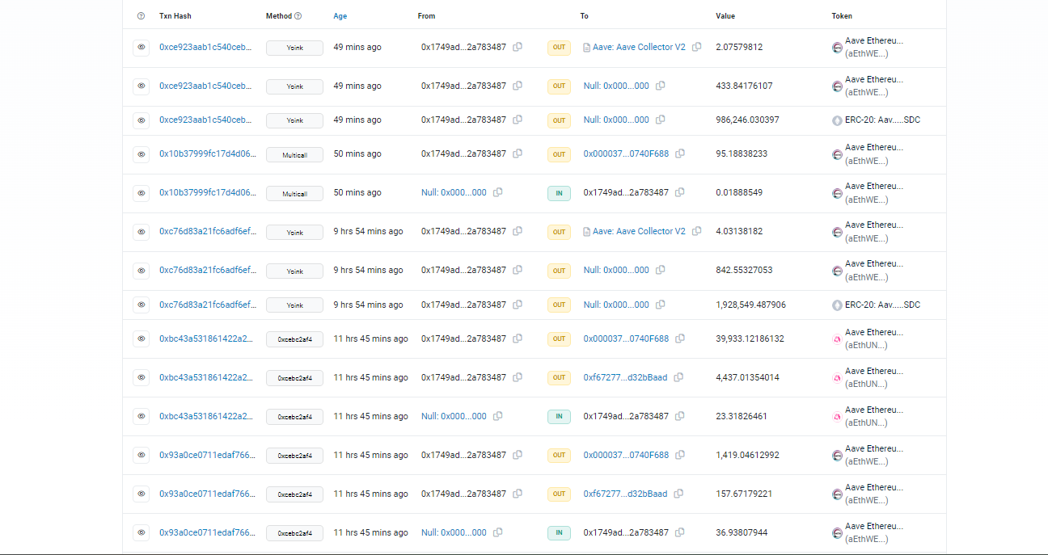Click contract file icon beside Aave Collector 4.03138182
Viewport: 1048px width, 555px height.
587,231
